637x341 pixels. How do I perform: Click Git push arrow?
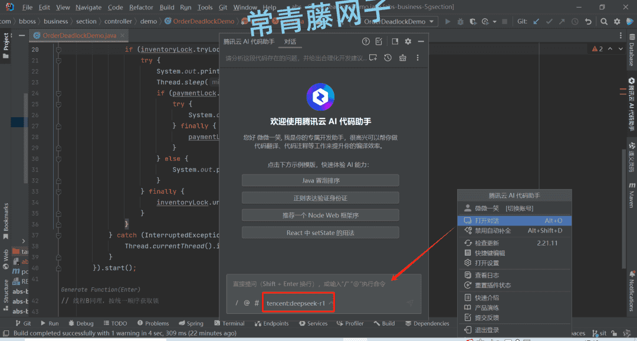tap(562, 21)
